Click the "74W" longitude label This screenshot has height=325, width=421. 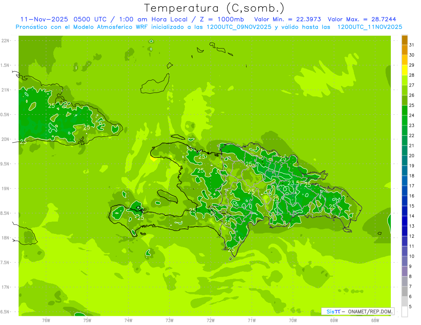click(128, 320)
